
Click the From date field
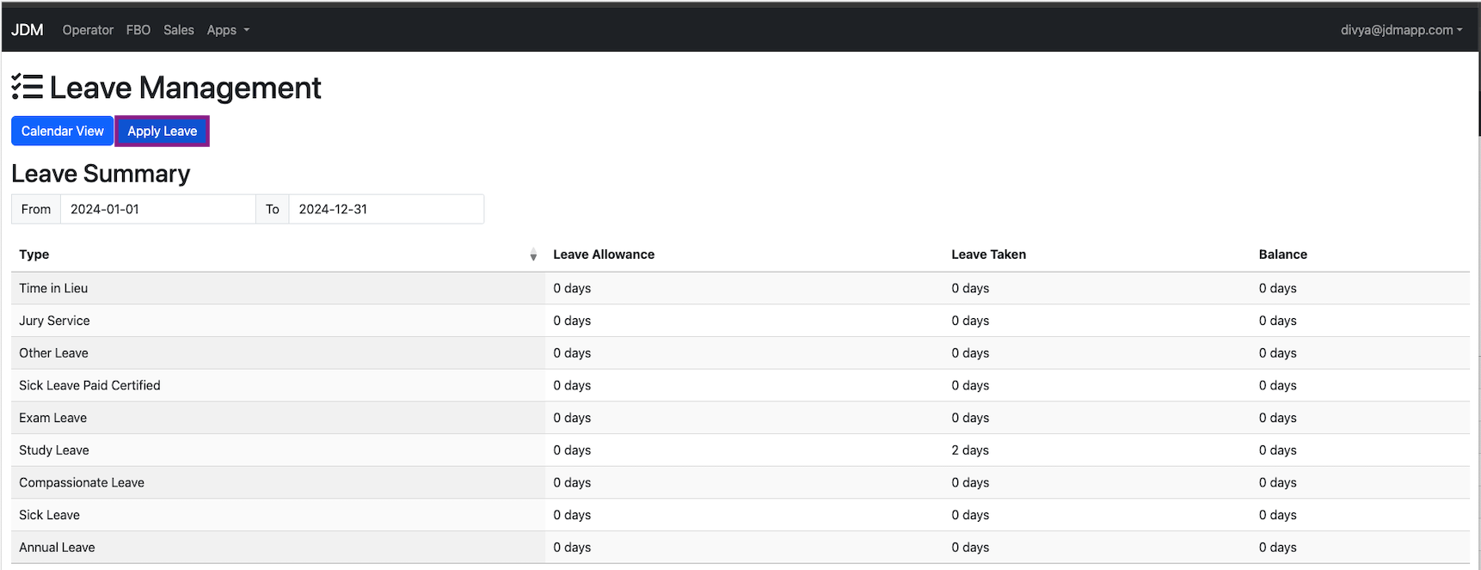coord(157,209)
